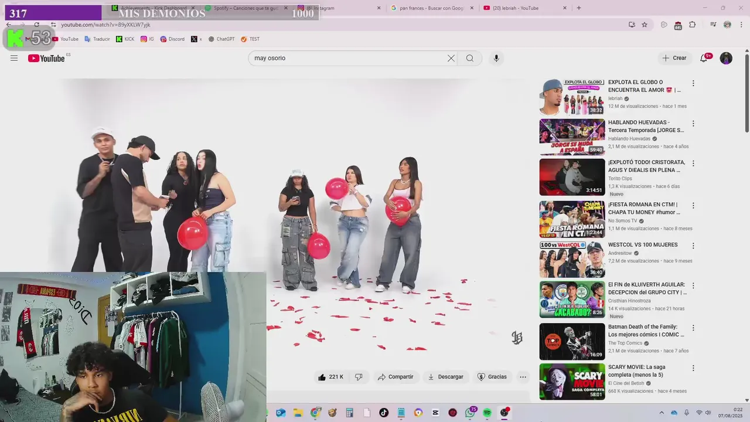Open the Traducir bookmark
750x422 pixels.
(97, 39)
